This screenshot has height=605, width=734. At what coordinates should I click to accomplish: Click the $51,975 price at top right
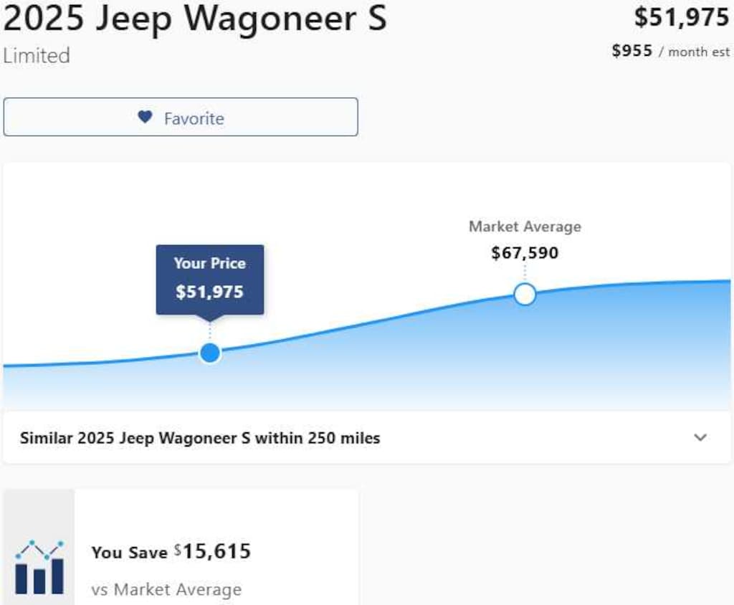pyautogui.click(x=682, y=18)
